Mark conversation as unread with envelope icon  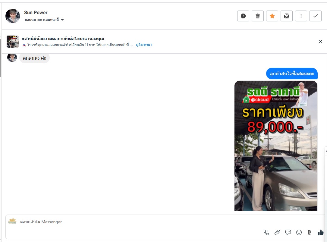pyautogui.click(x=287, y=16)
